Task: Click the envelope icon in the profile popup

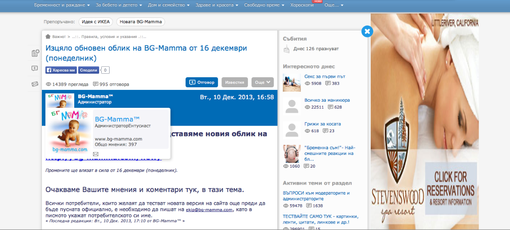Action: click(96, 154)
